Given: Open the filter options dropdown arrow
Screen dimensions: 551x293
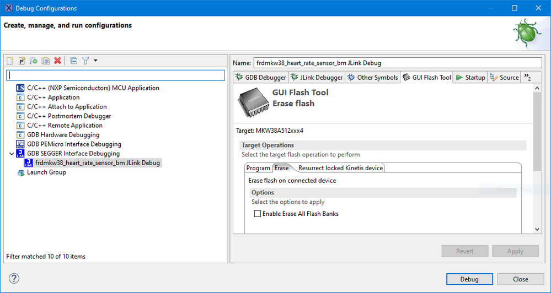Looking at the screenshot, I should point(95,61).
